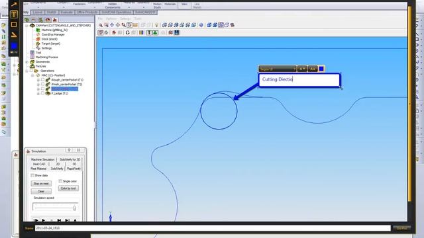Tick the F_Ledge checkbox

42,93
